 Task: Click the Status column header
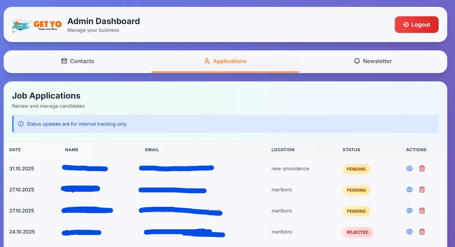pyautogui.click(x=351, y=150)
